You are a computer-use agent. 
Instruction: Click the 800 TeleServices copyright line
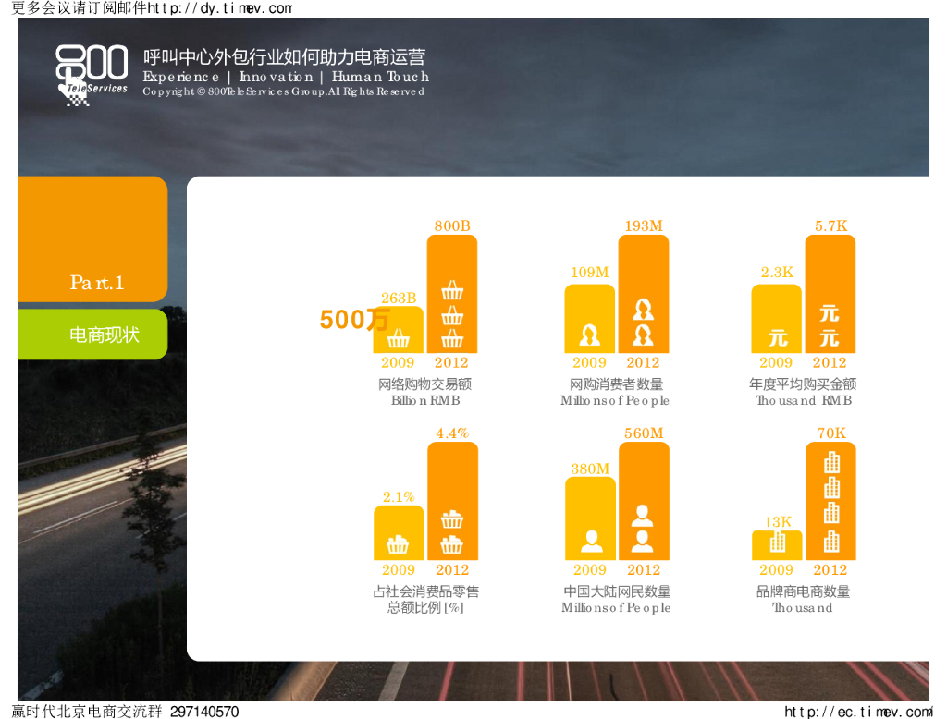click(283, 91)
